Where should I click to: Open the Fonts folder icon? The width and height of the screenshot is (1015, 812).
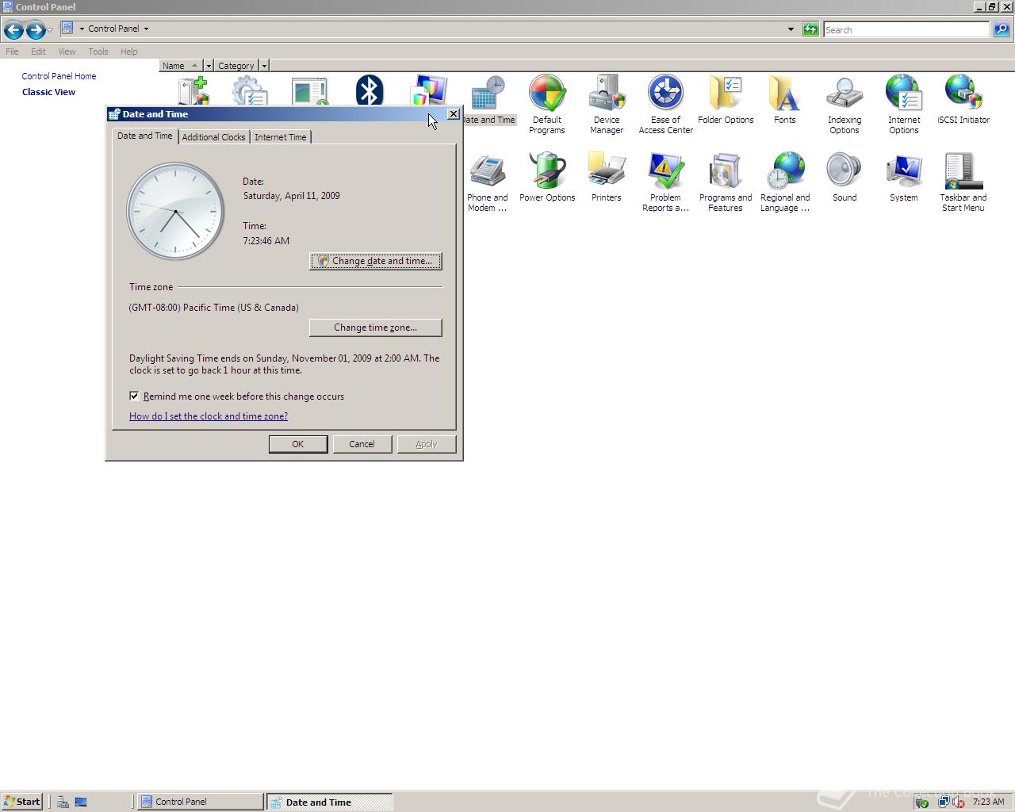[784, 100]
